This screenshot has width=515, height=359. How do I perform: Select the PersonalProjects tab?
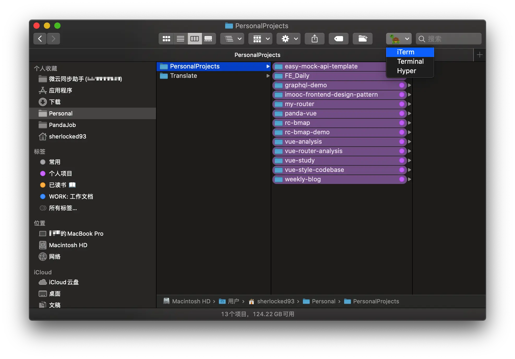pos(257,55)
